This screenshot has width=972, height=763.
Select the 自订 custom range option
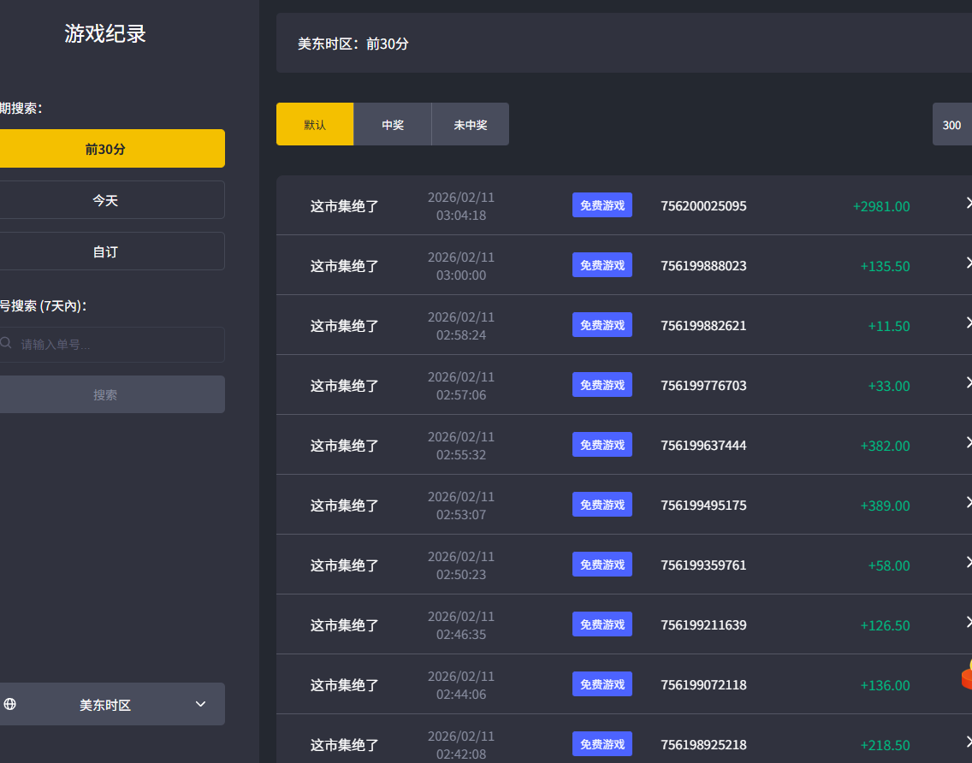pos(105,251)
